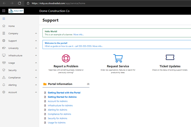Image resolution: width=191 pixels, height=127 pixels.
Task: Expand the Usage menu chevron
Action: tap(36, 63)
